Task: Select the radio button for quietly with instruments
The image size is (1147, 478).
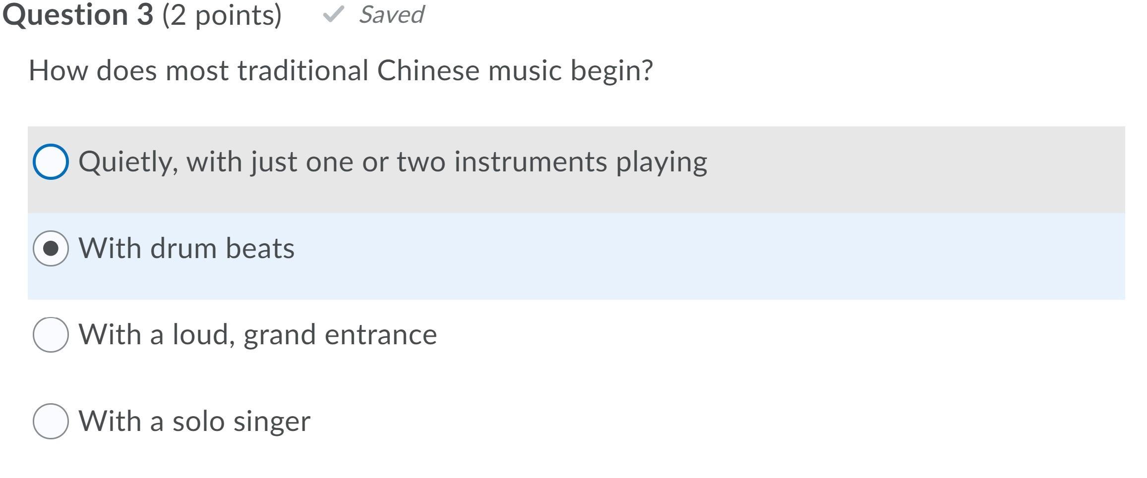Action: (x=51, y=161)
